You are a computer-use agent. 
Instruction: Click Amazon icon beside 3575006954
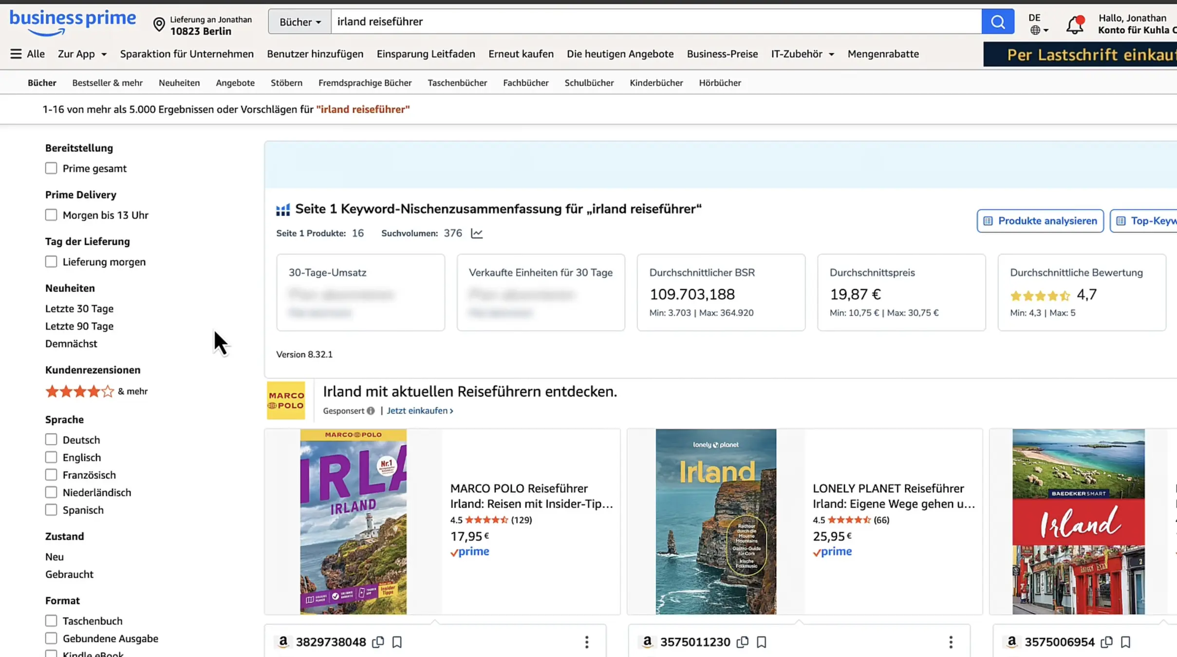1012,642
